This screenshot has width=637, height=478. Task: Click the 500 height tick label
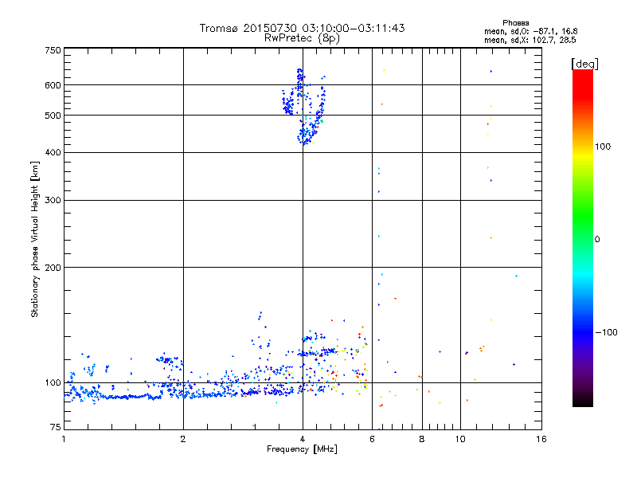point(53,116)
